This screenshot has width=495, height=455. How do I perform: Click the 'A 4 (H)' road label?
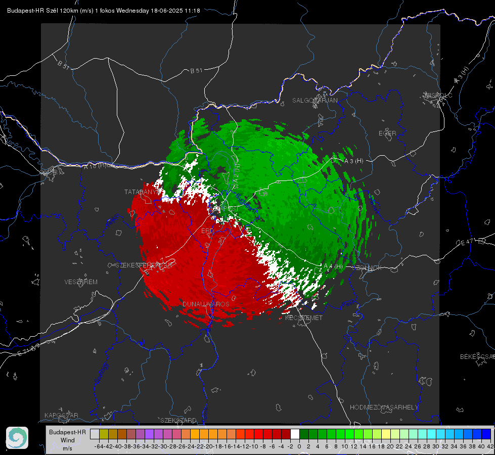[333, 266]
